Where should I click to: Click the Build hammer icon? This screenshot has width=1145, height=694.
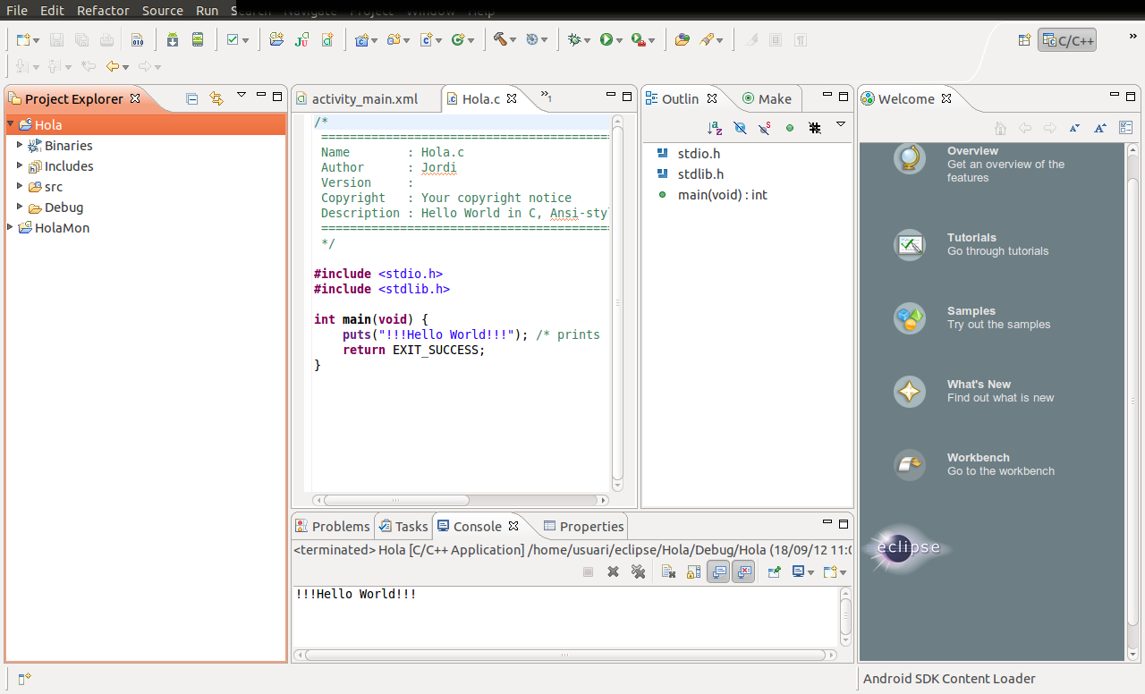click(500, 40)
